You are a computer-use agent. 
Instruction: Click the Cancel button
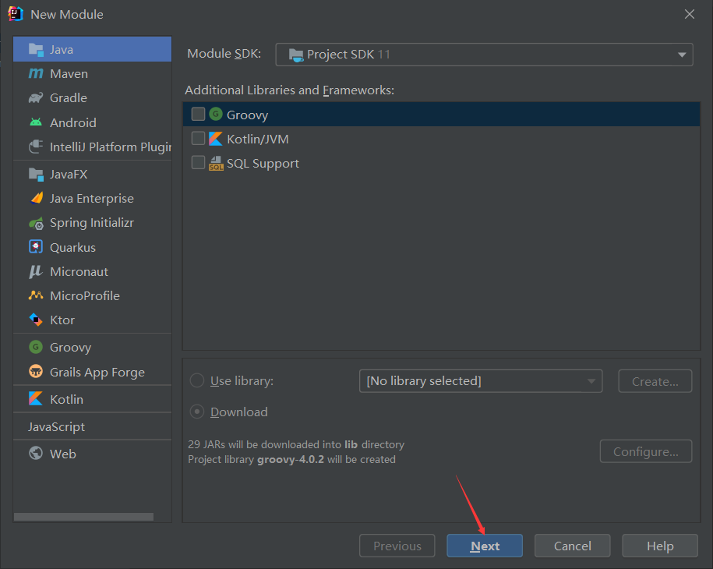[x=572, y=546]
